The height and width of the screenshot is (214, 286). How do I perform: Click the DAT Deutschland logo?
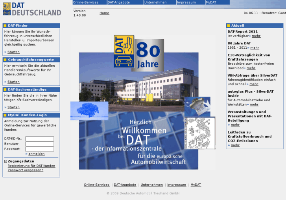(x=32, y=9)
